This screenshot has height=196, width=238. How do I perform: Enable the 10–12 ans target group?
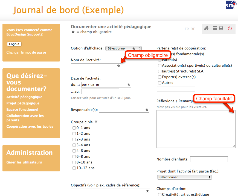point(74,168)
